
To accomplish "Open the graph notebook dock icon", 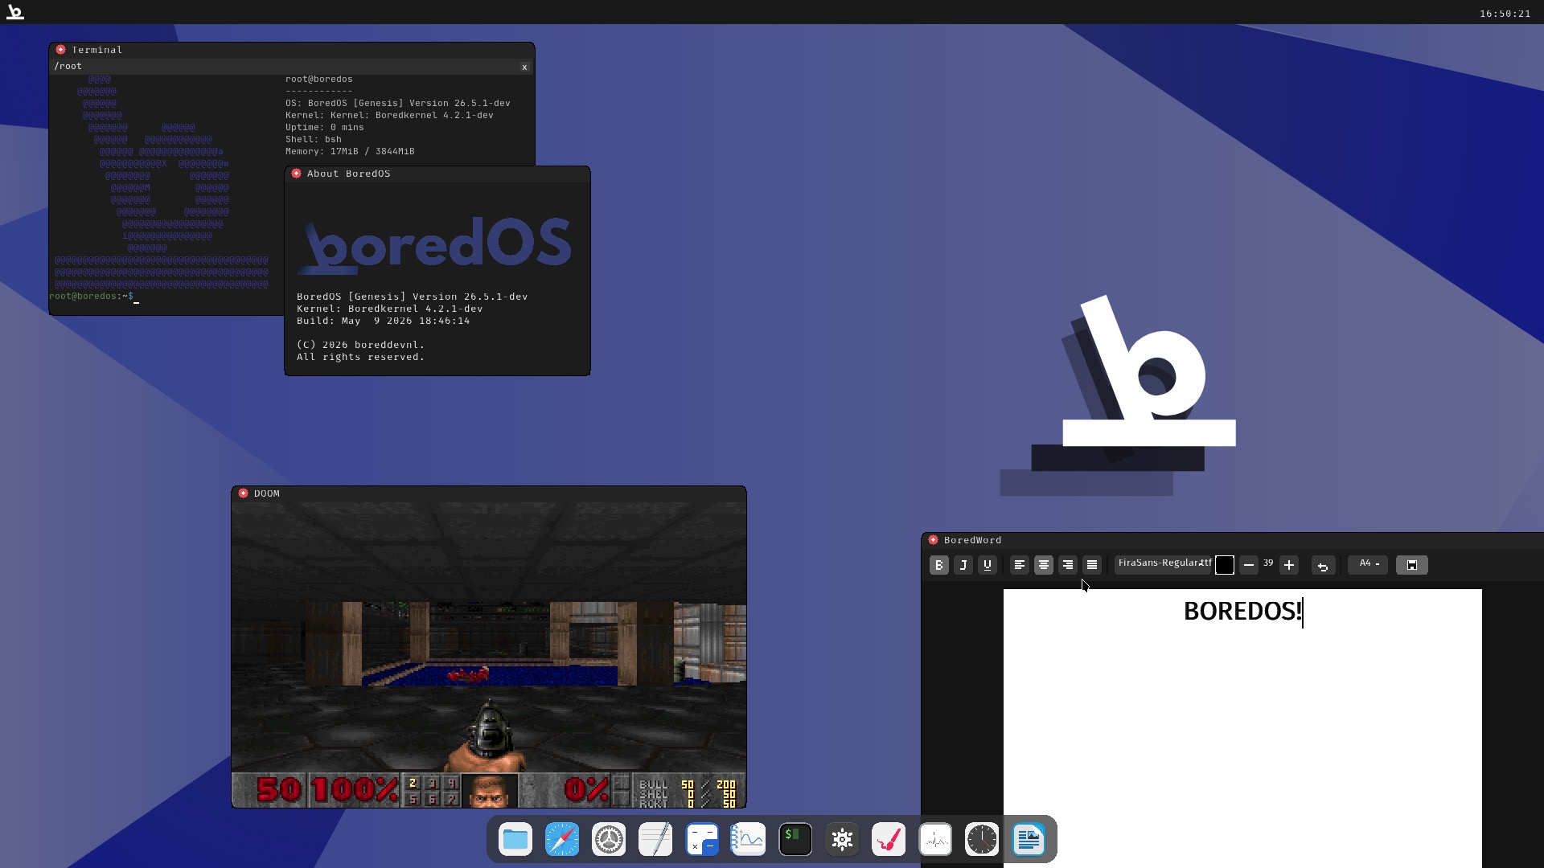I will pyautogui.click(x=749, y=840).
